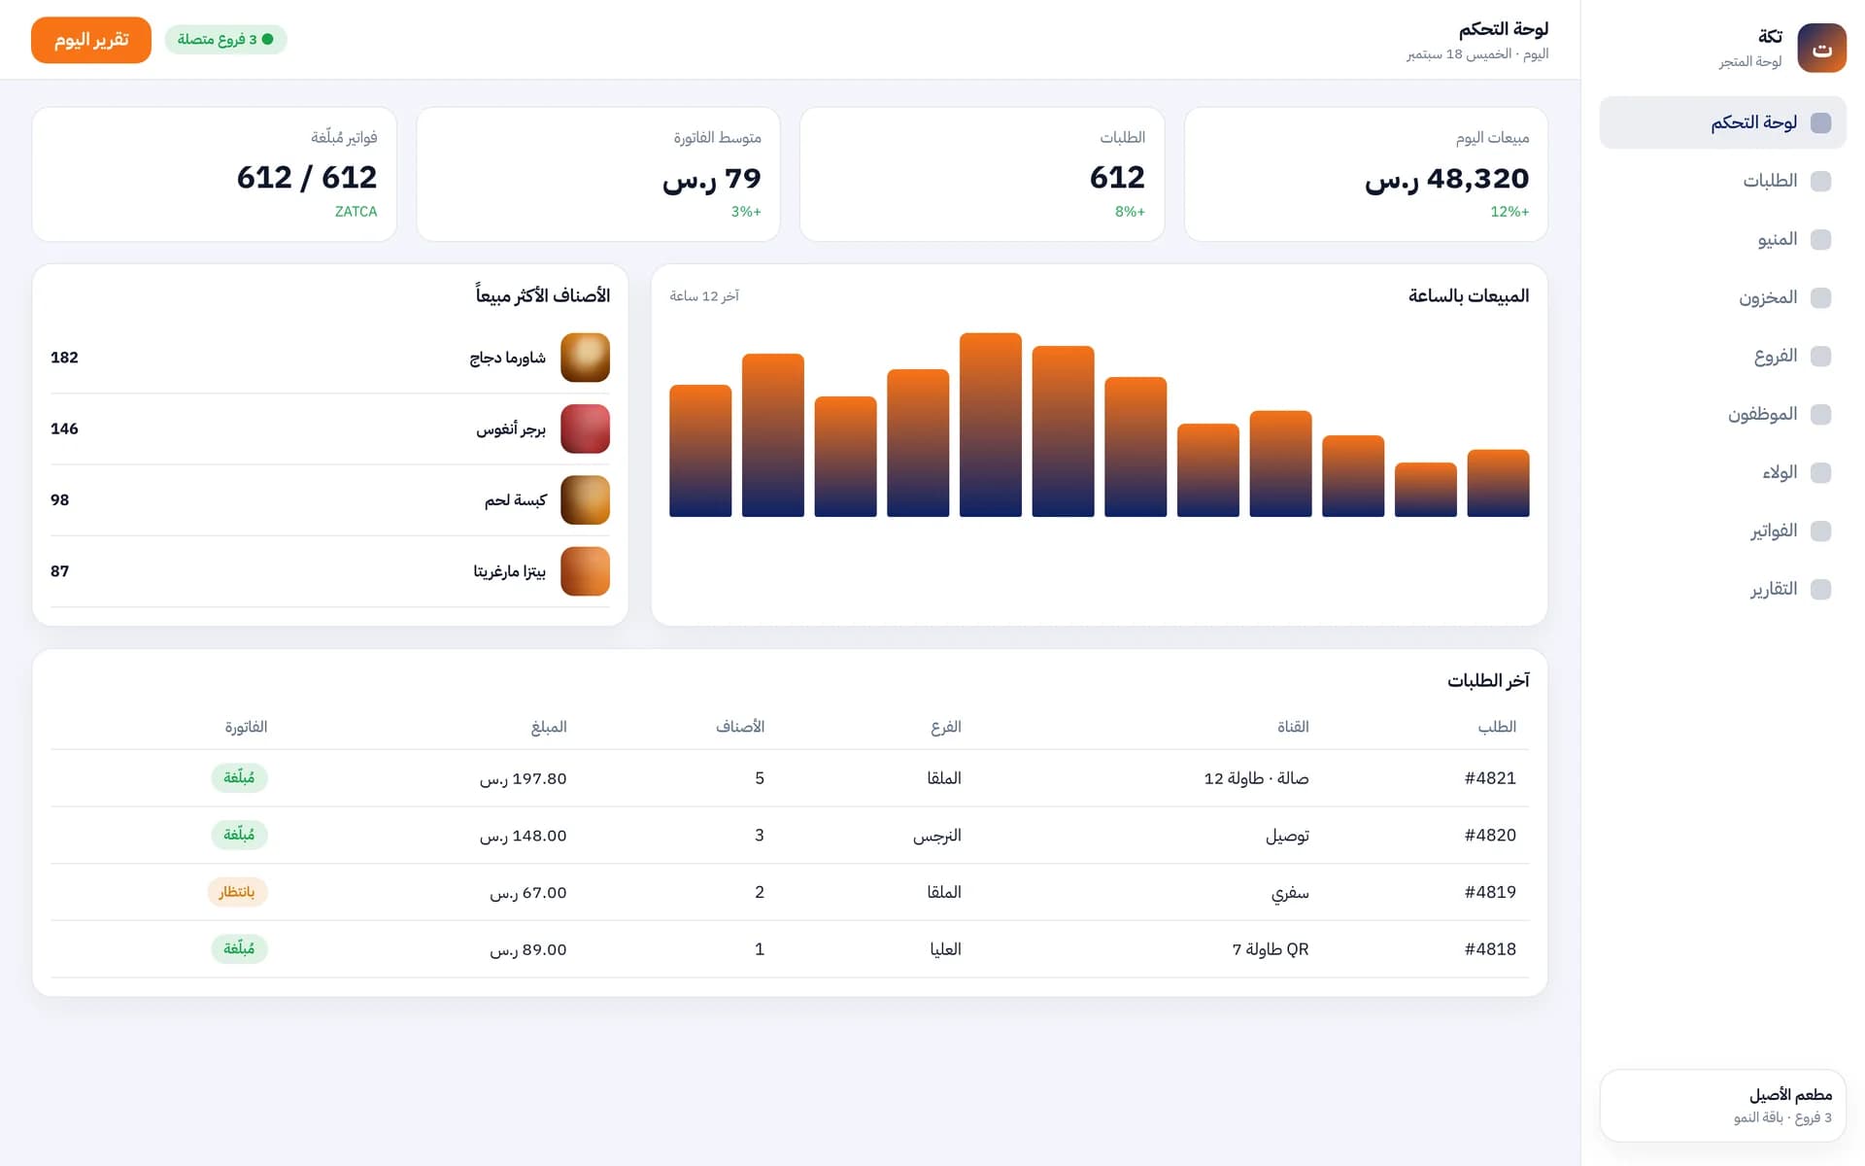
Task: Open the مبيعات اليوم stat card
Action: point(1366,174)
